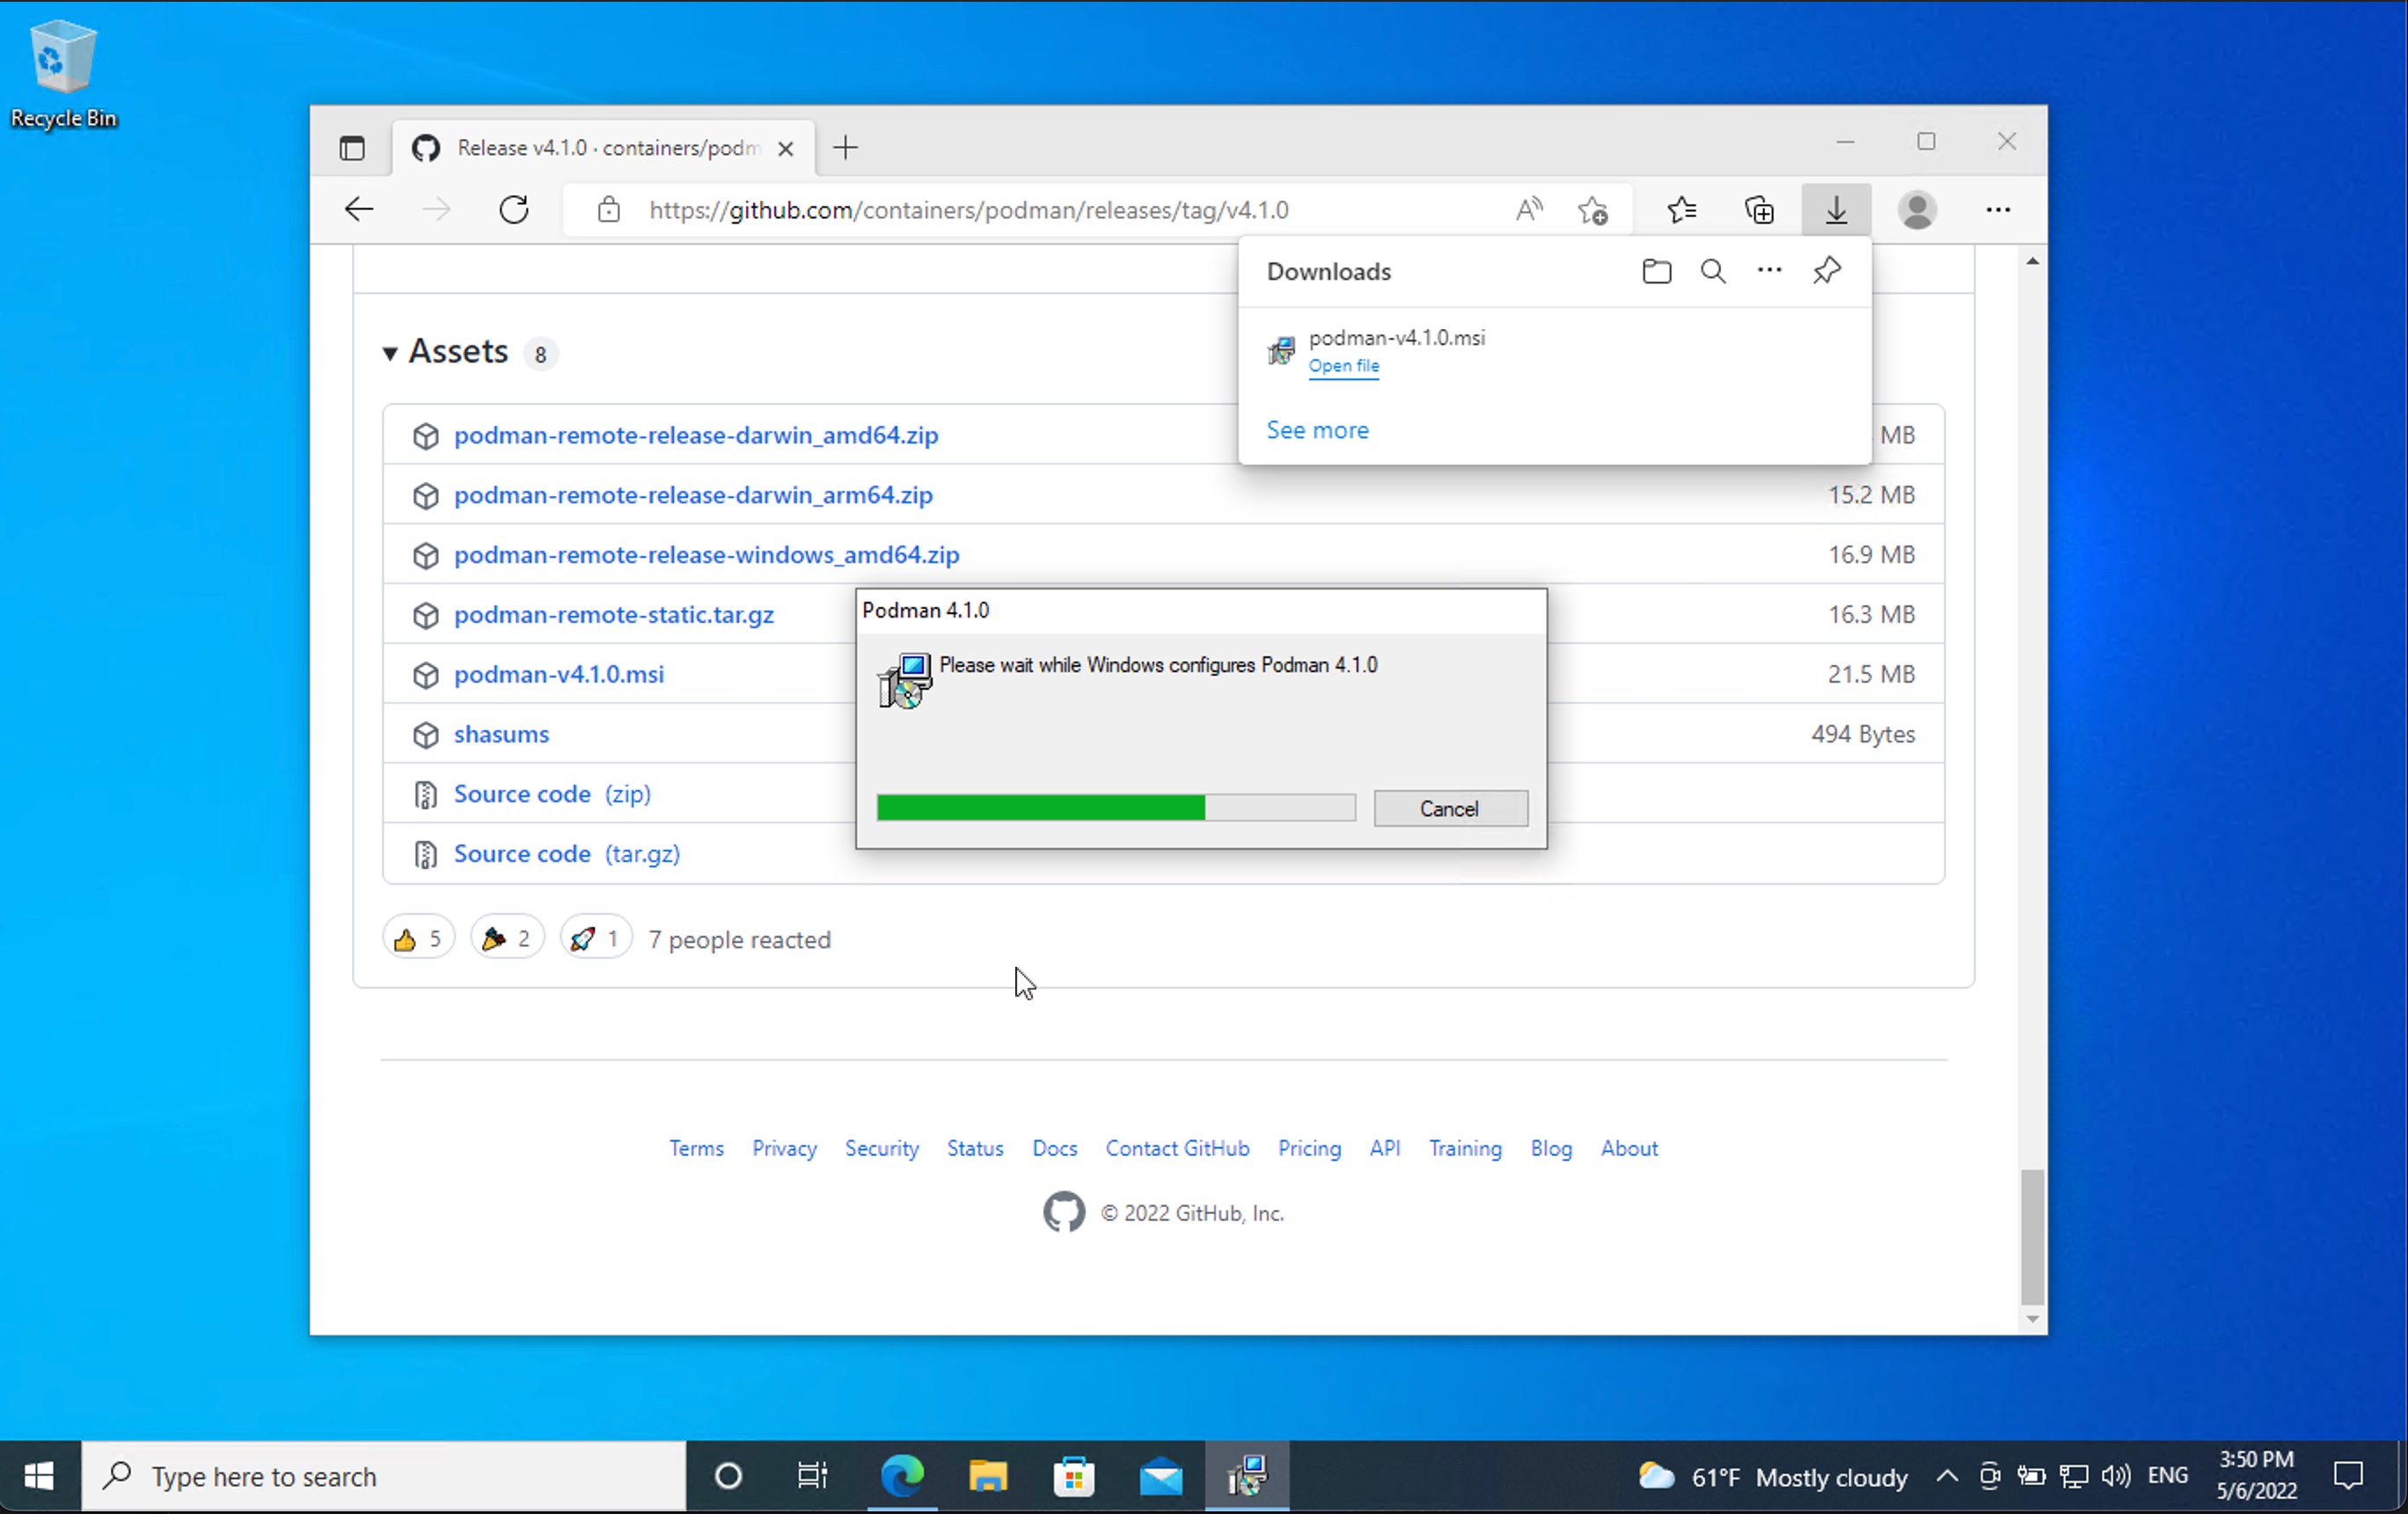Screen dimensions: 2408x1514
Task: Click the pin download panel icon
Action: tap(1826, 270)
